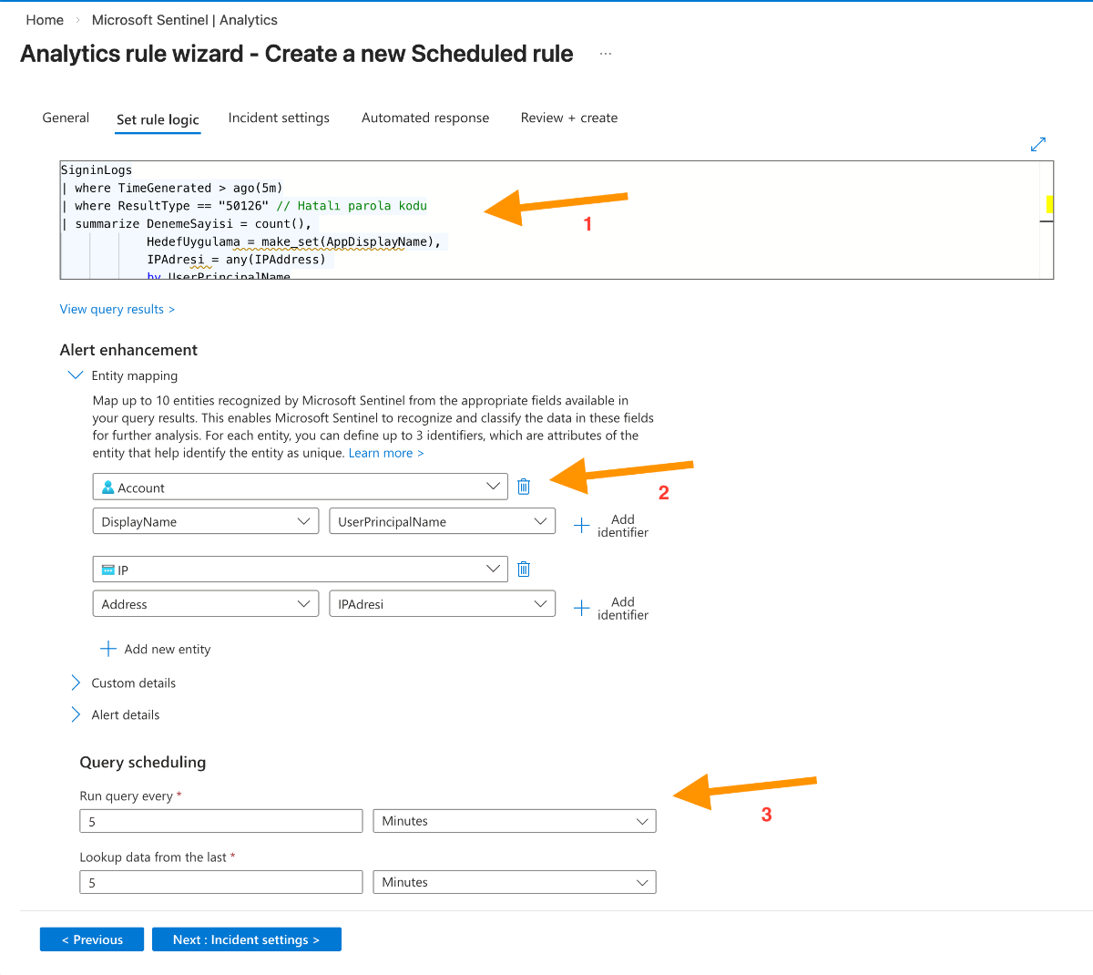Click Next : Incident settings button

point(246,939)
